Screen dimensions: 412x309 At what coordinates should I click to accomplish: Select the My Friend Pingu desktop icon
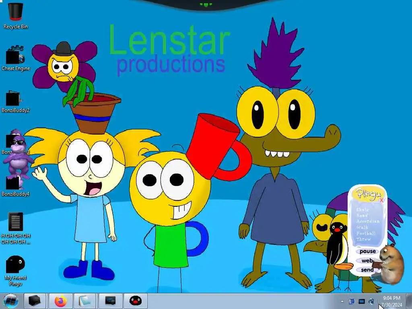[x=16, y=271]
